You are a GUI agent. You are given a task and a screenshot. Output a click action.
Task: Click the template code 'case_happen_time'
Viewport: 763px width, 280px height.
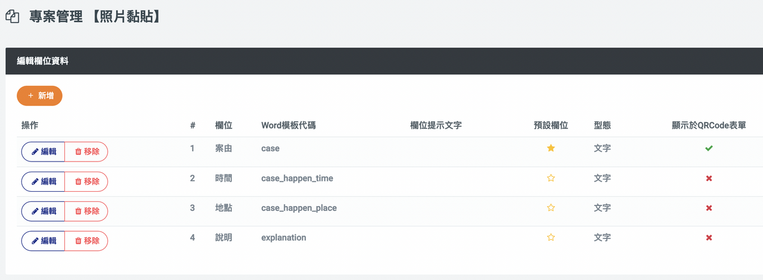297,178
